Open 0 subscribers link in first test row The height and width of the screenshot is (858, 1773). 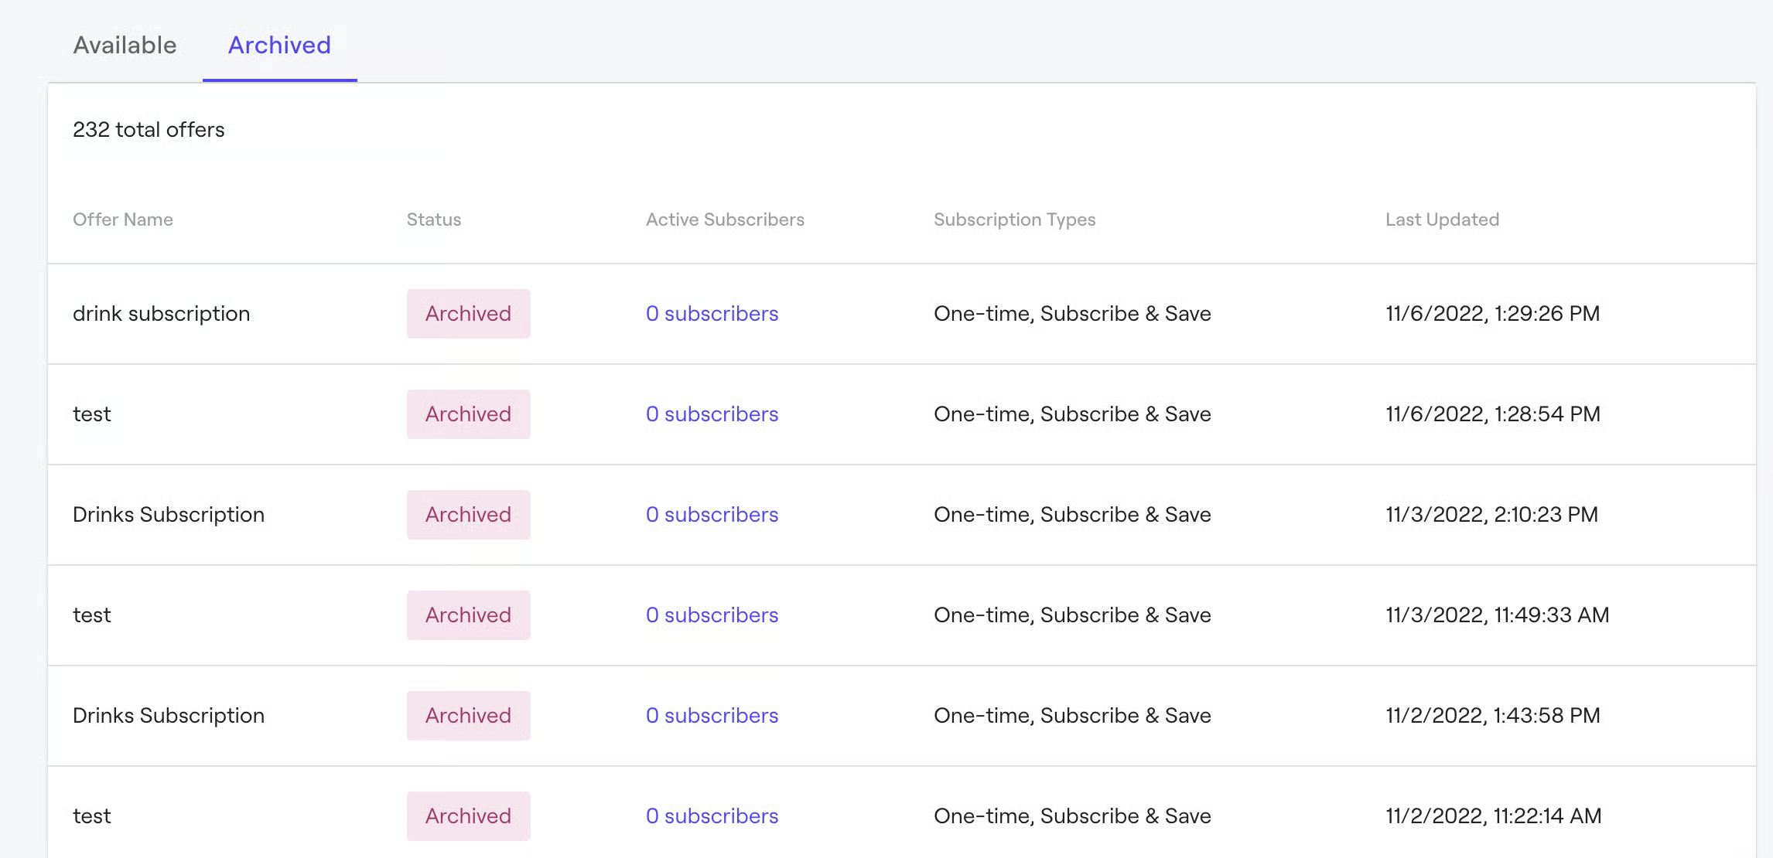tap(712, 414)
